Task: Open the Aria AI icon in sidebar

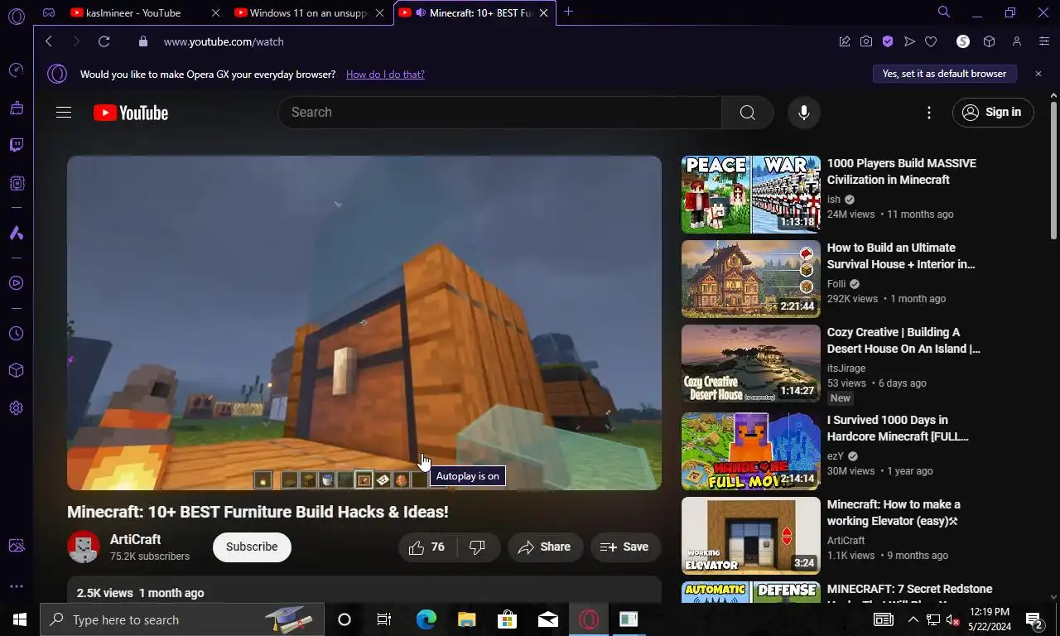Action: click(17, 234)
